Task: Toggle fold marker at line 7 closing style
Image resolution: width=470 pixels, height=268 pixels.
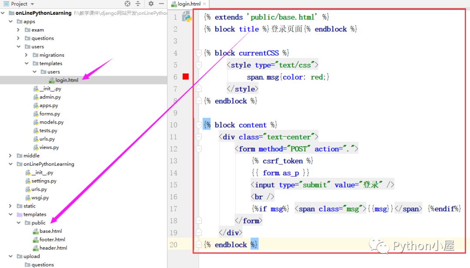Action: click(x=198, y=89)
